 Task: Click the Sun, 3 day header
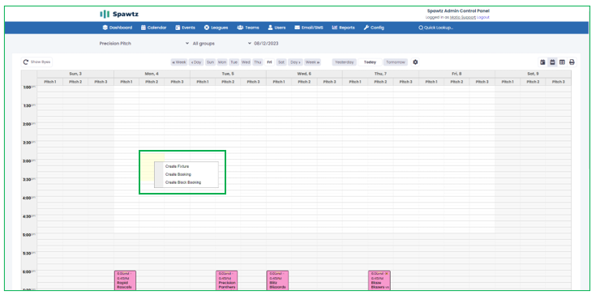[x=75, y=74]
